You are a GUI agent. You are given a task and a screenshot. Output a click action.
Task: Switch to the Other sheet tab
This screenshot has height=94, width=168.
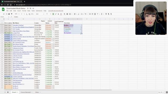(37, 92)
